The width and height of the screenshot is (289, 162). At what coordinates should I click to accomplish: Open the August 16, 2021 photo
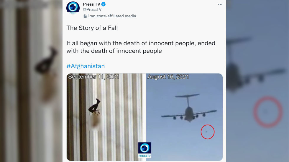[184, 117]
